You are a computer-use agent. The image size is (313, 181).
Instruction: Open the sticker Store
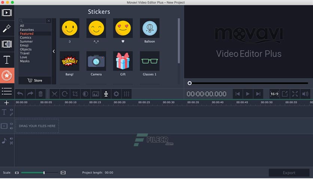[35, 80]
